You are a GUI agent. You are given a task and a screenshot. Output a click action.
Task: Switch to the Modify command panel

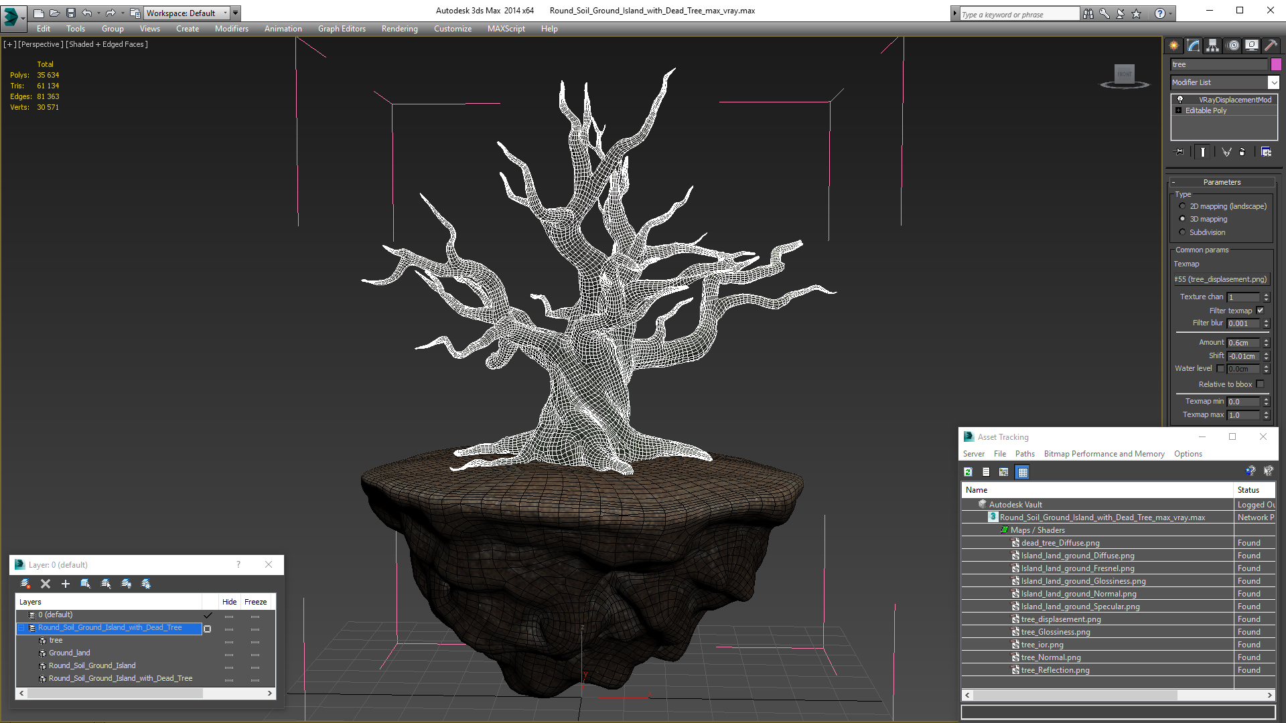(1194, 46)
